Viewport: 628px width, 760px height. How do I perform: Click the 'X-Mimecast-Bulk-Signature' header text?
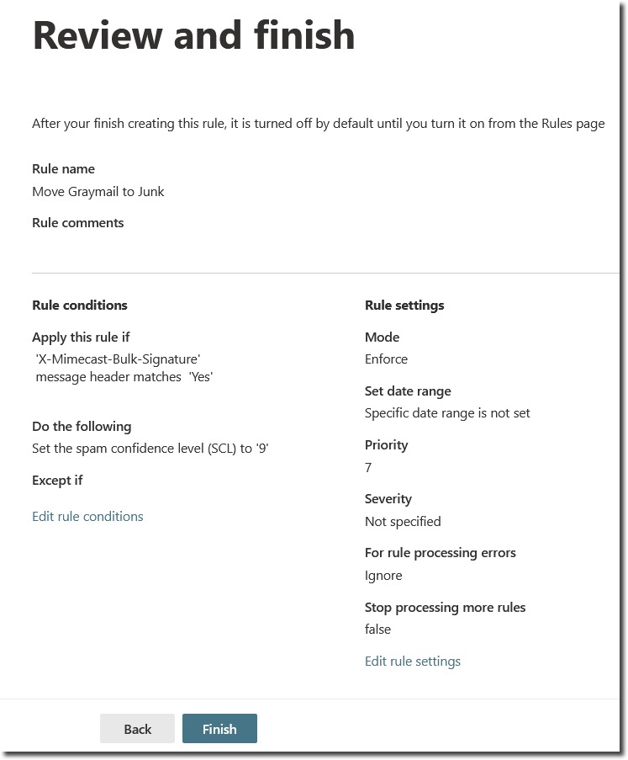coord(118,359)
